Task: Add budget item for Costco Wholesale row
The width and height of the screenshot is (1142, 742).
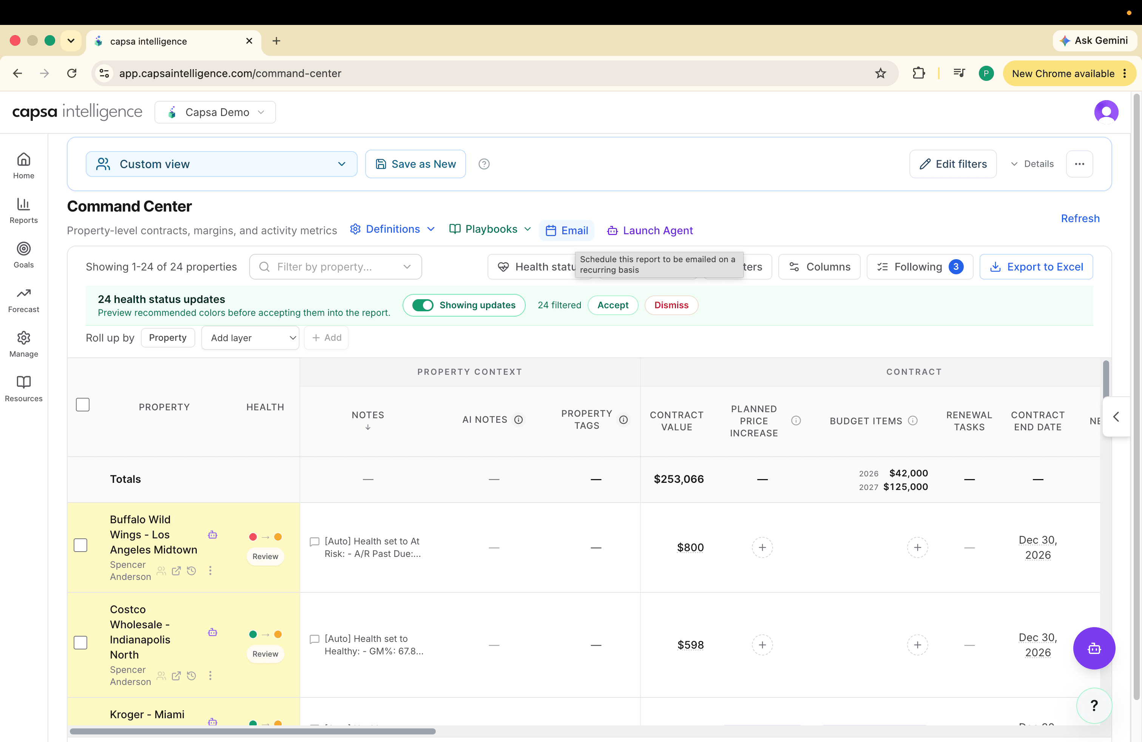Action: tap(917, 645)
